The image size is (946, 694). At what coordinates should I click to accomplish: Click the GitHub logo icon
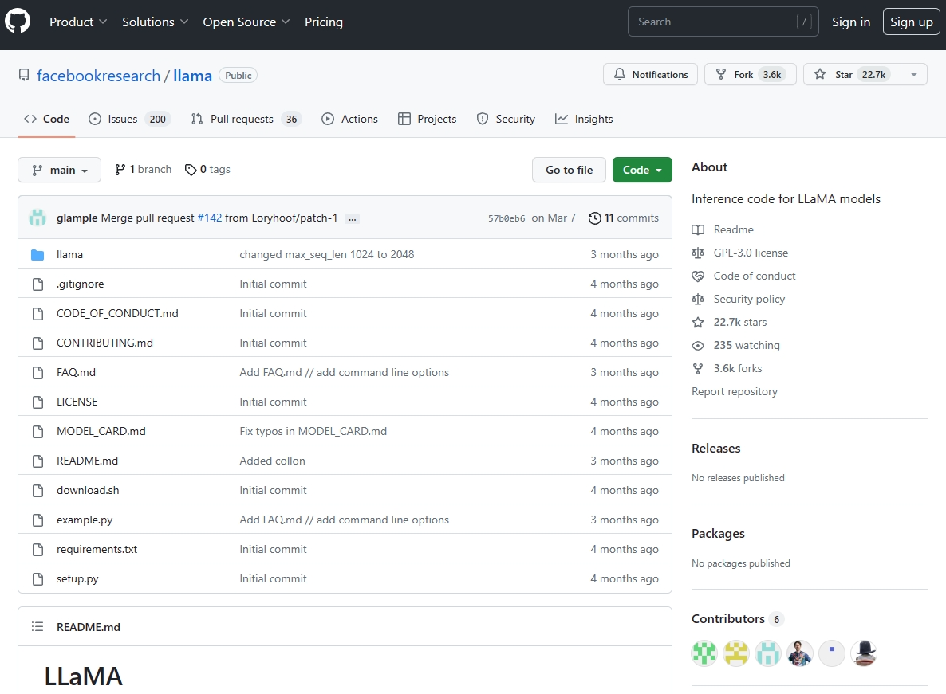pos(18,22)
